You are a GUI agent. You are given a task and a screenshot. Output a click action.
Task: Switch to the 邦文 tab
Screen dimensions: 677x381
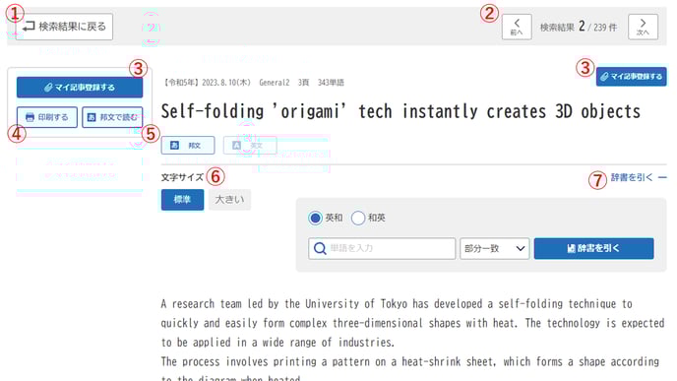188,145
